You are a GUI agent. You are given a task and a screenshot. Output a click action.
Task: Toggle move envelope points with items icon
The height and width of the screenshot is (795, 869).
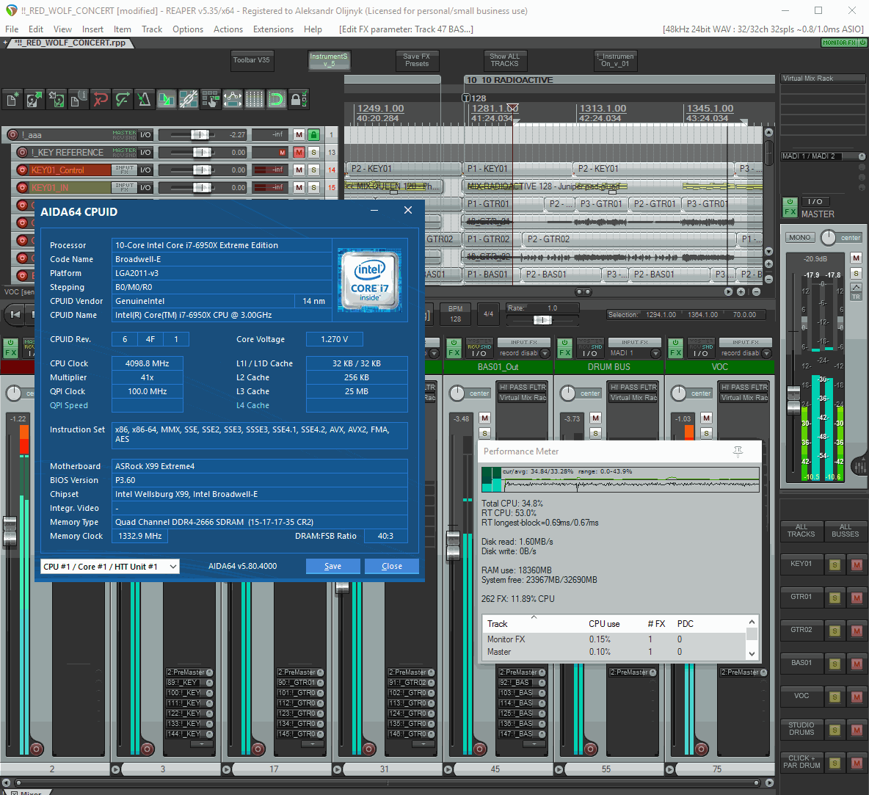[x=232, y=99]
